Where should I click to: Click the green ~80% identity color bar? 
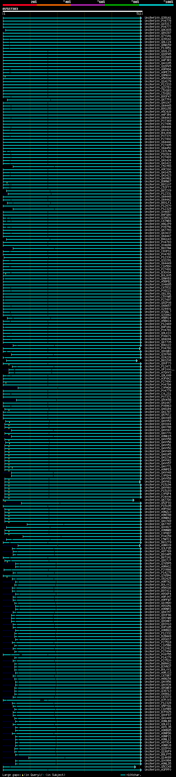[x=122, y=5]
